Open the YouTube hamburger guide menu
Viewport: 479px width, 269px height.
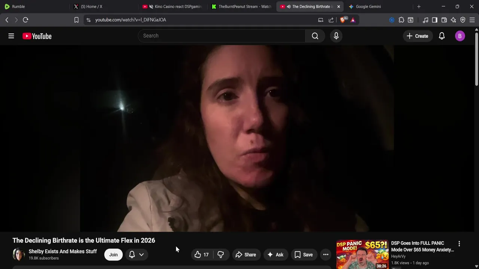[11, 36]
